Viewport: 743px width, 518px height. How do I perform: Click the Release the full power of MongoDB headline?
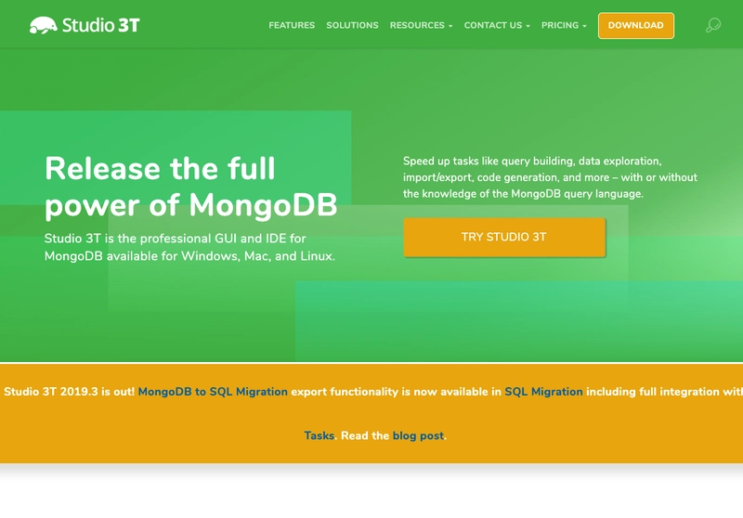[191, 187]
